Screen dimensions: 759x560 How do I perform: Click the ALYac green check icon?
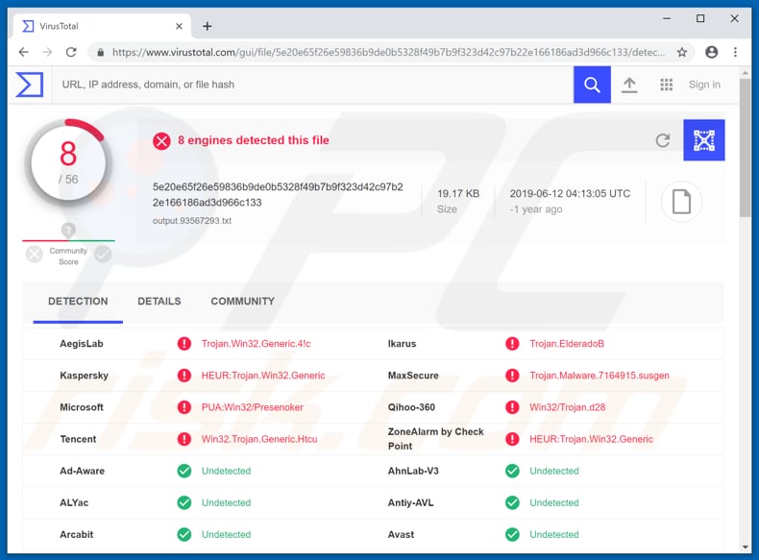tap(184, 503)
